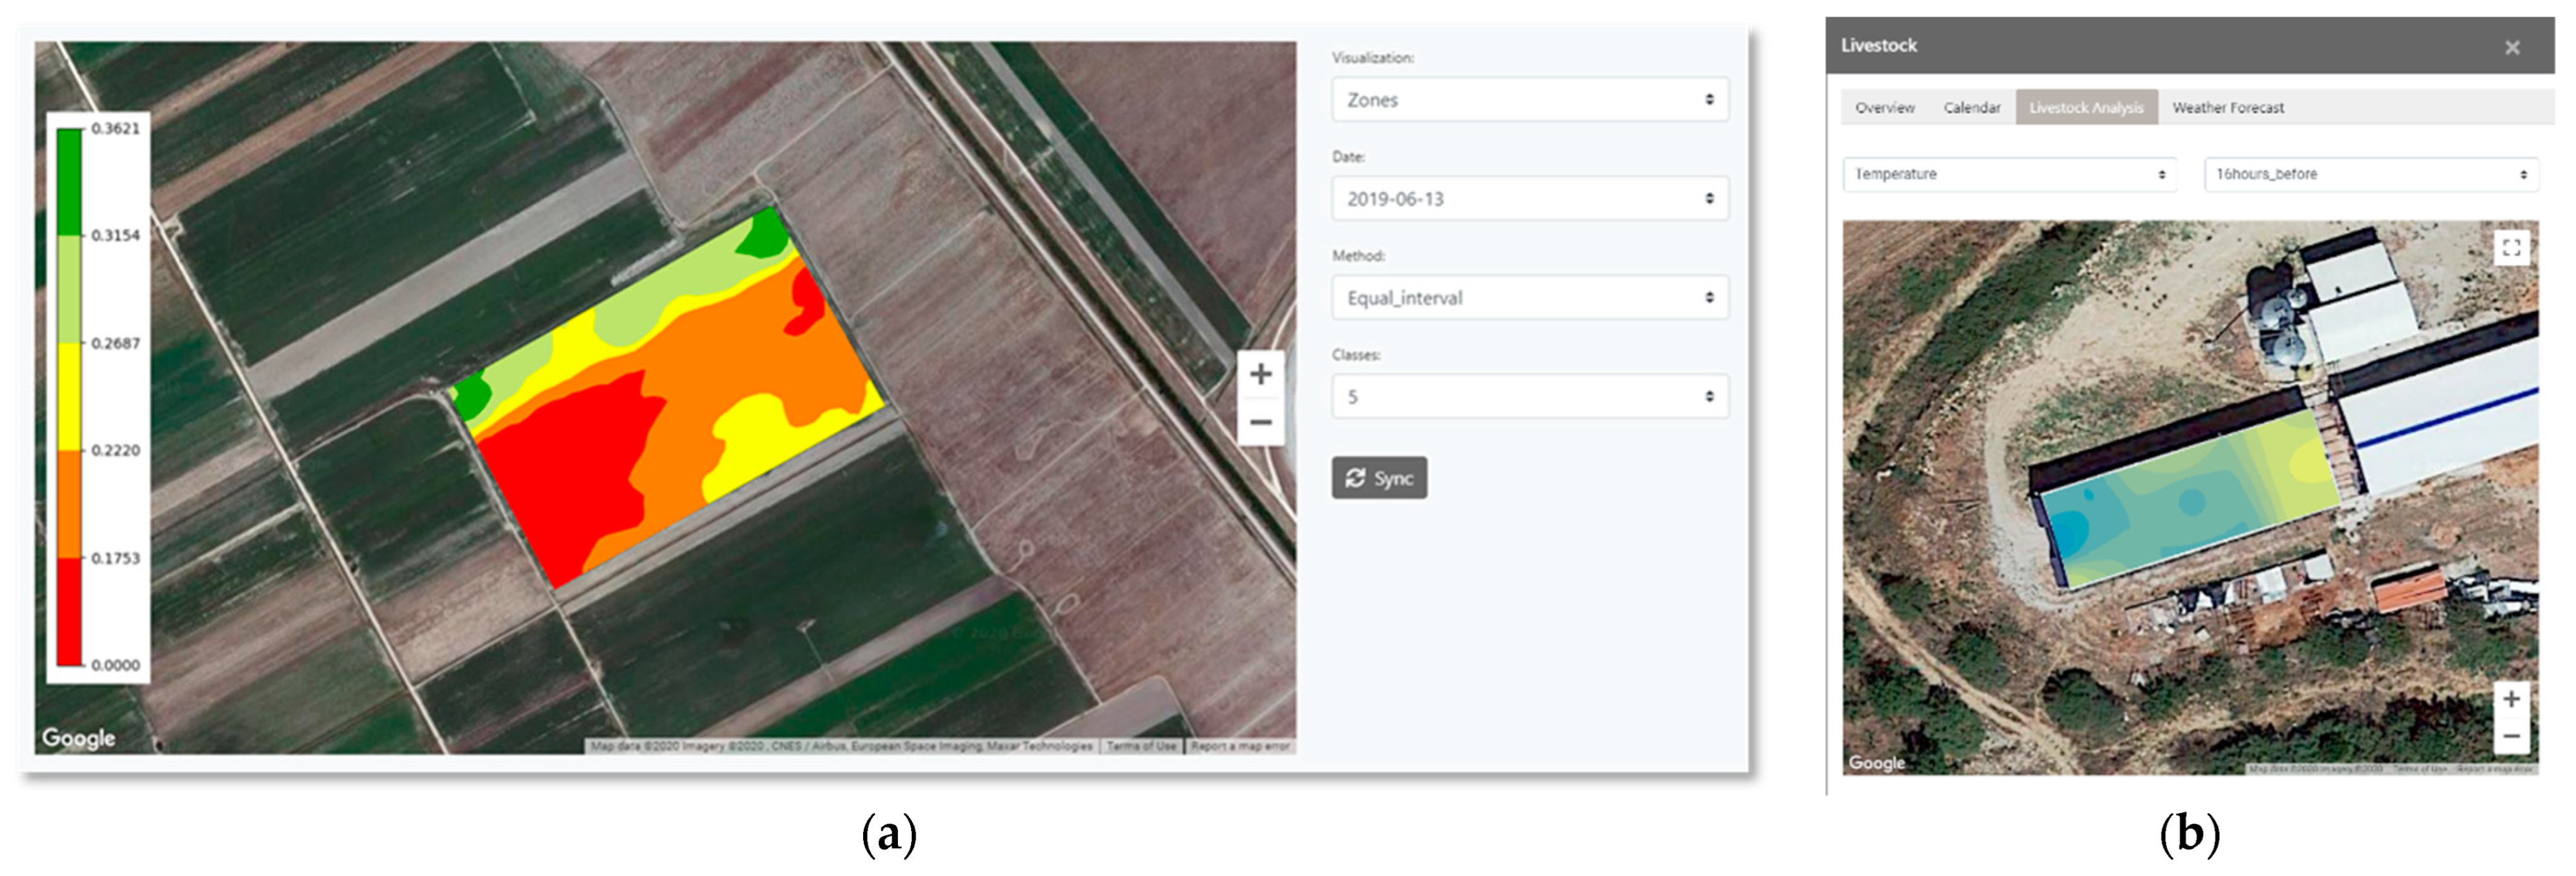
Task: Open the Date dropdown showing 2019-06-13
Action: tap(1529, 199)
